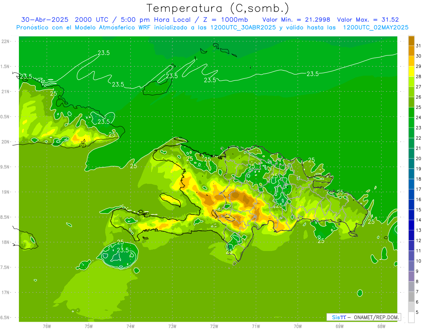The width and height of the screenshot is (428, 331).
Task: Click the color scale value 20
Action: [x=418, y=159]
